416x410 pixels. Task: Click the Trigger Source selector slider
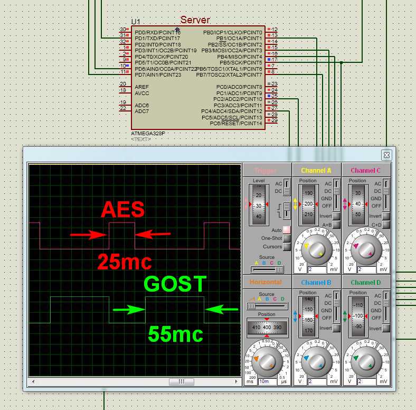coord(266,269)
